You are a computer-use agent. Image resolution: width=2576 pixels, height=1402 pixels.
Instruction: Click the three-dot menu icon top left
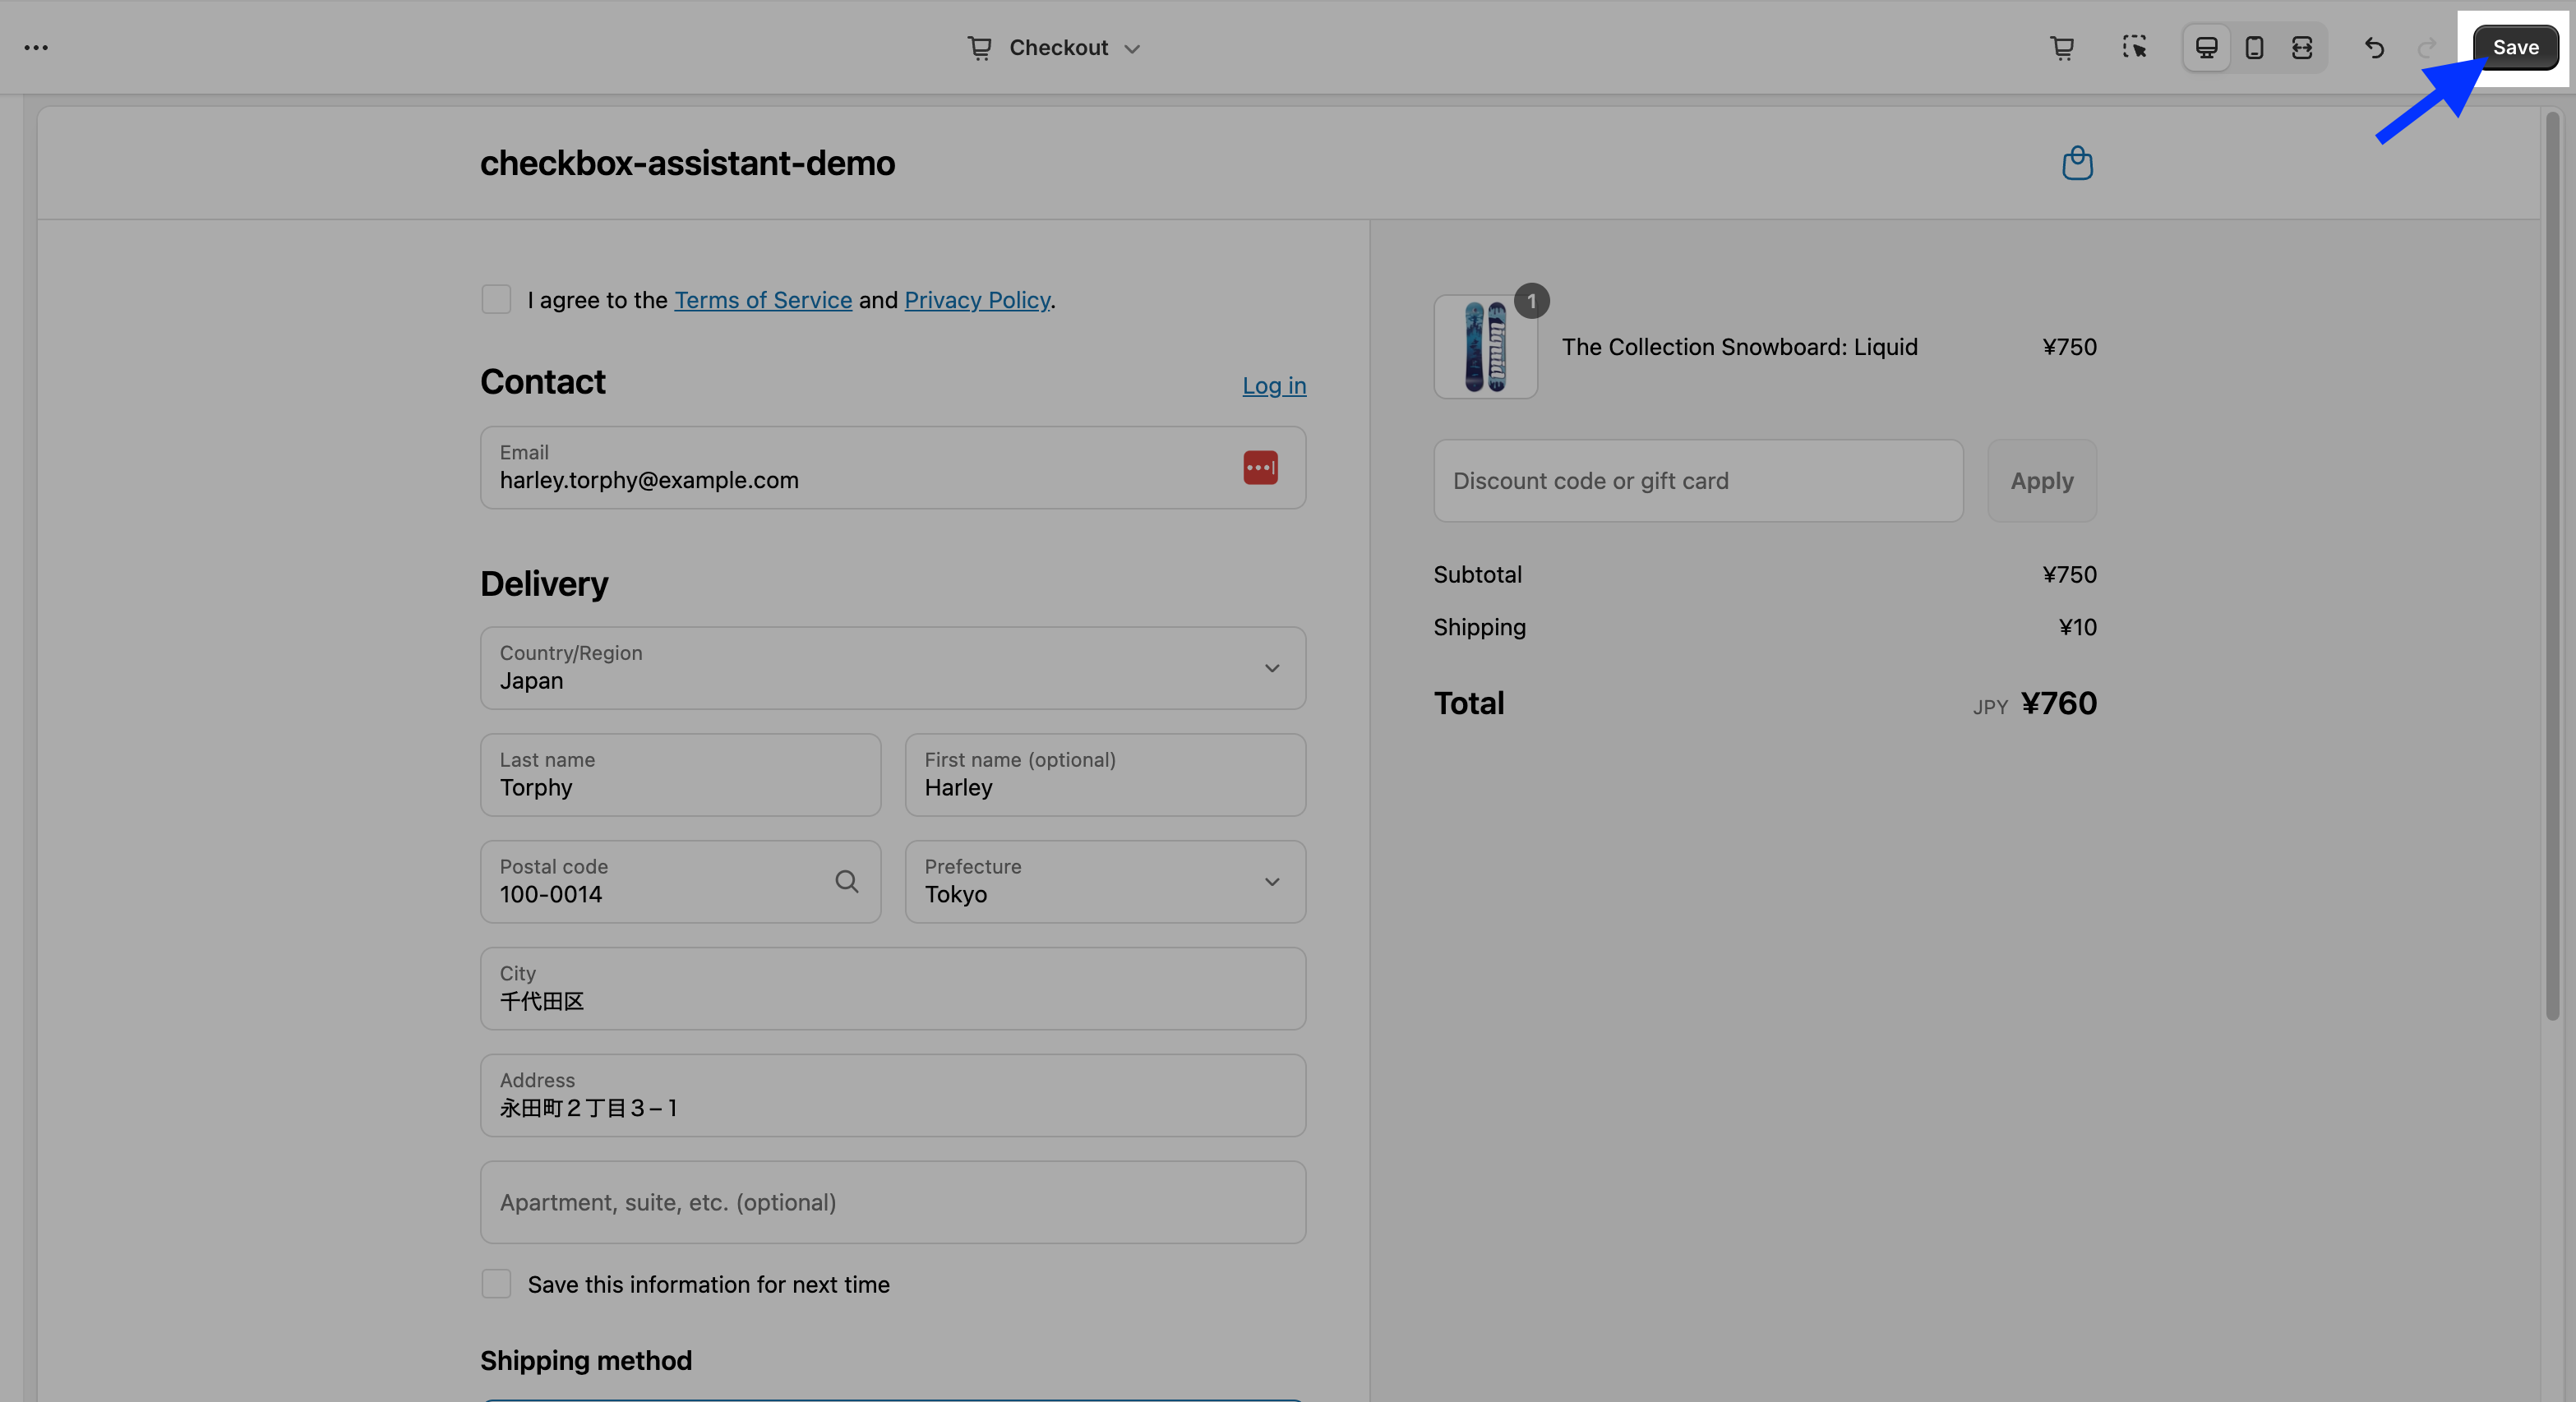[x=36, y=47]
